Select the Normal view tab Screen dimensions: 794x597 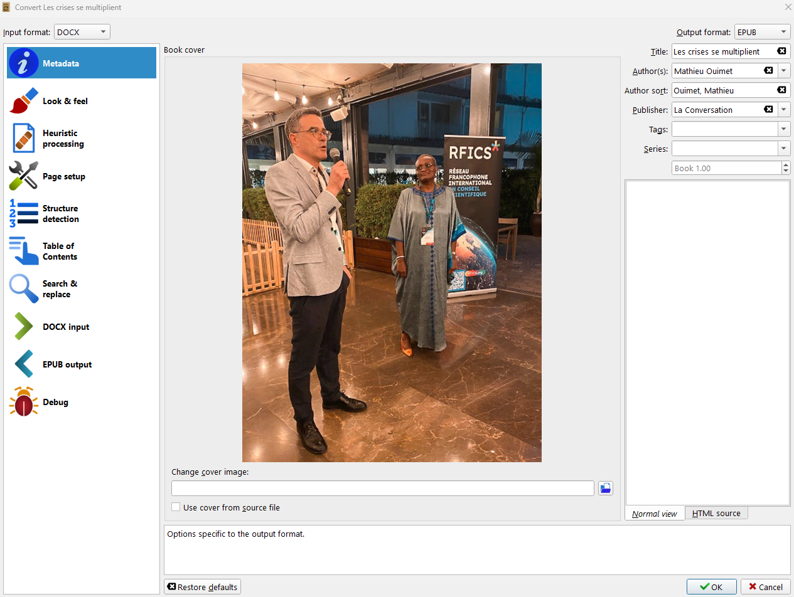654,512
